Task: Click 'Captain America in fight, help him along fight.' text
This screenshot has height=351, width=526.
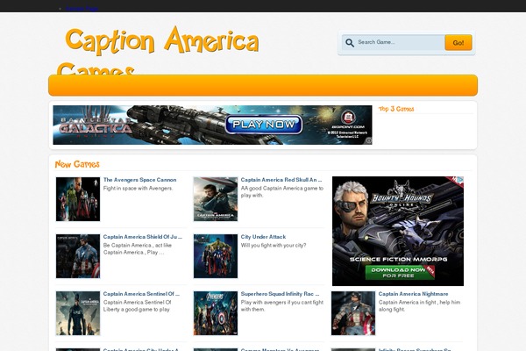Action: (x=419, y=306)
